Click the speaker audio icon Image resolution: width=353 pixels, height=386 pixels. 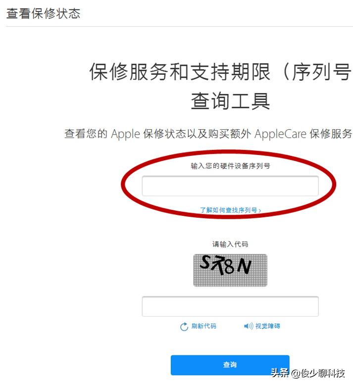249,326
